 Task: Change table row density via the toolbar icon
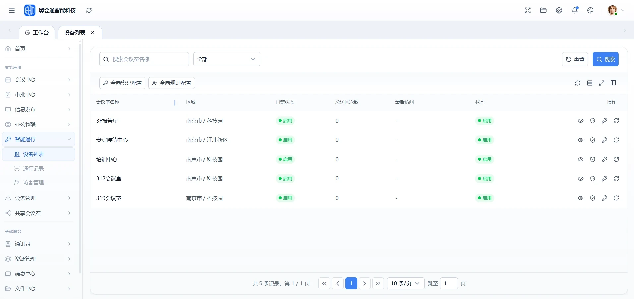click(590, 83)
